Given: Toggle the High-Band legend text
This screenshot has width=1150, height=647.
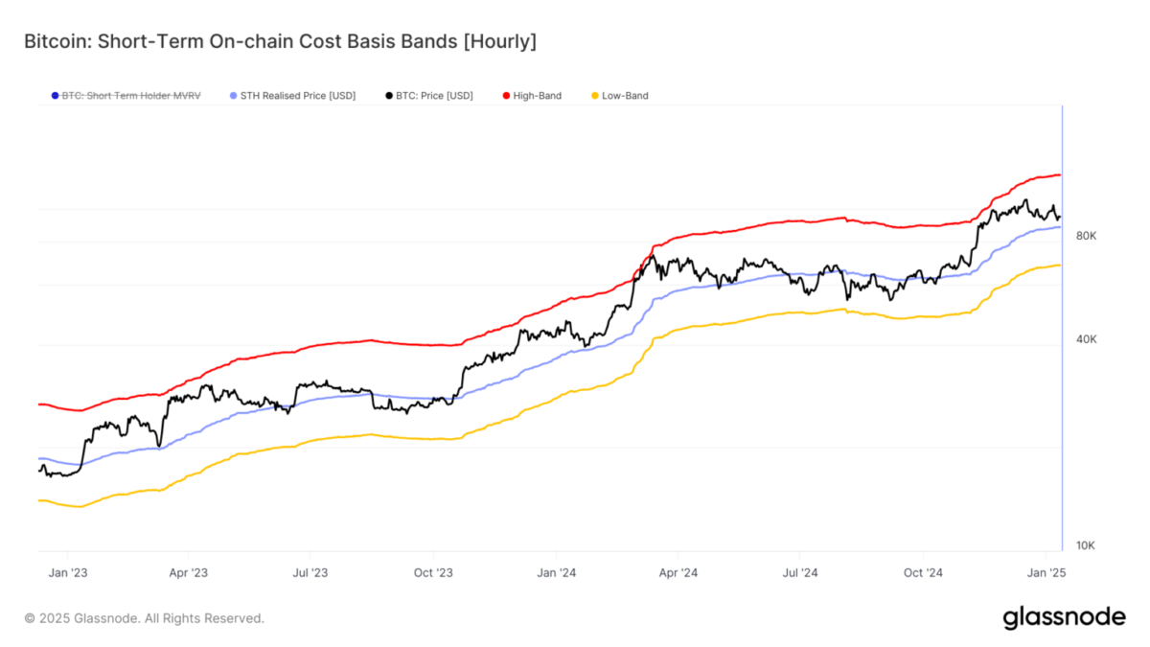Looking at the screenshot, I should point(538,96).
